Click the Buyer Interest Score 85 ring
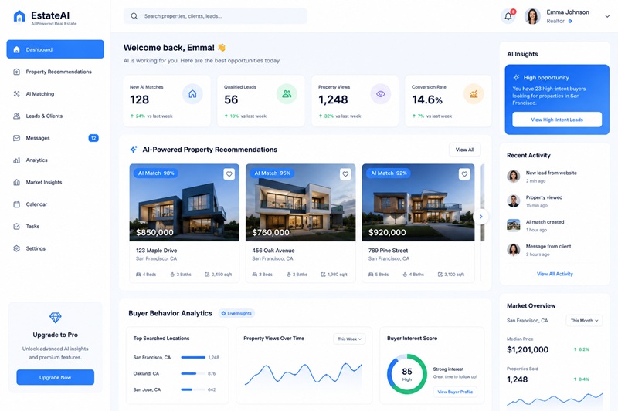Image resolution: width=618 pixels, height=411 pixels. [x=407, y=374]
